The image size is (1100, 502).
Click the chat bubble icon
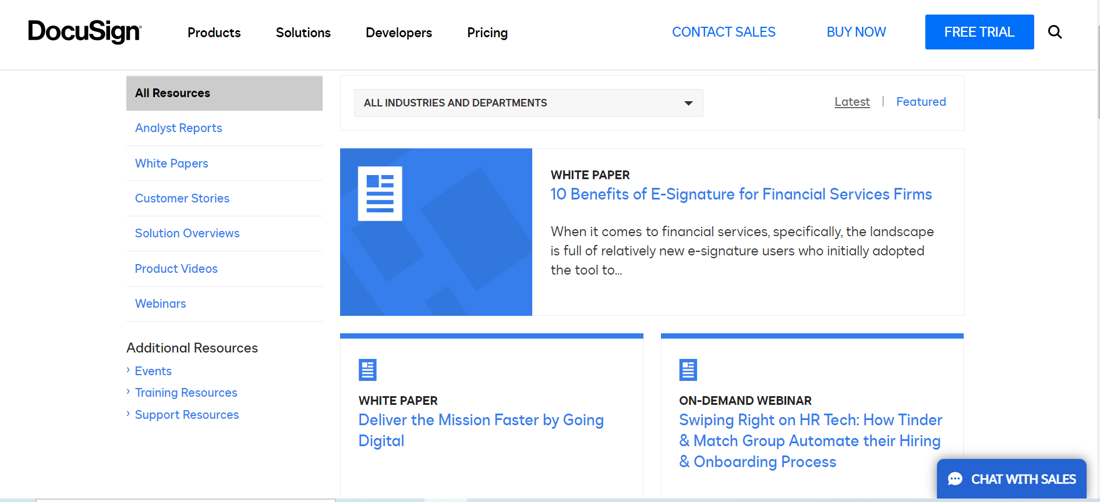coord(955,479)
